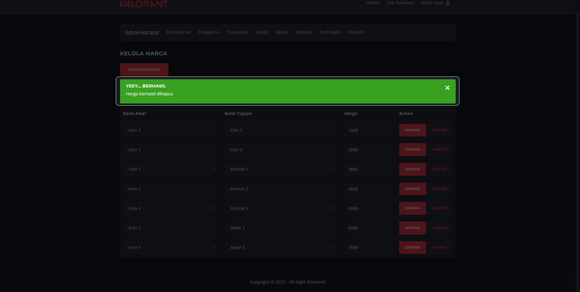Save the Silver 2 price row
Image resolution: width=580 pixels, height=292 pixels.
pyautogui.click(x=412, y=248)
